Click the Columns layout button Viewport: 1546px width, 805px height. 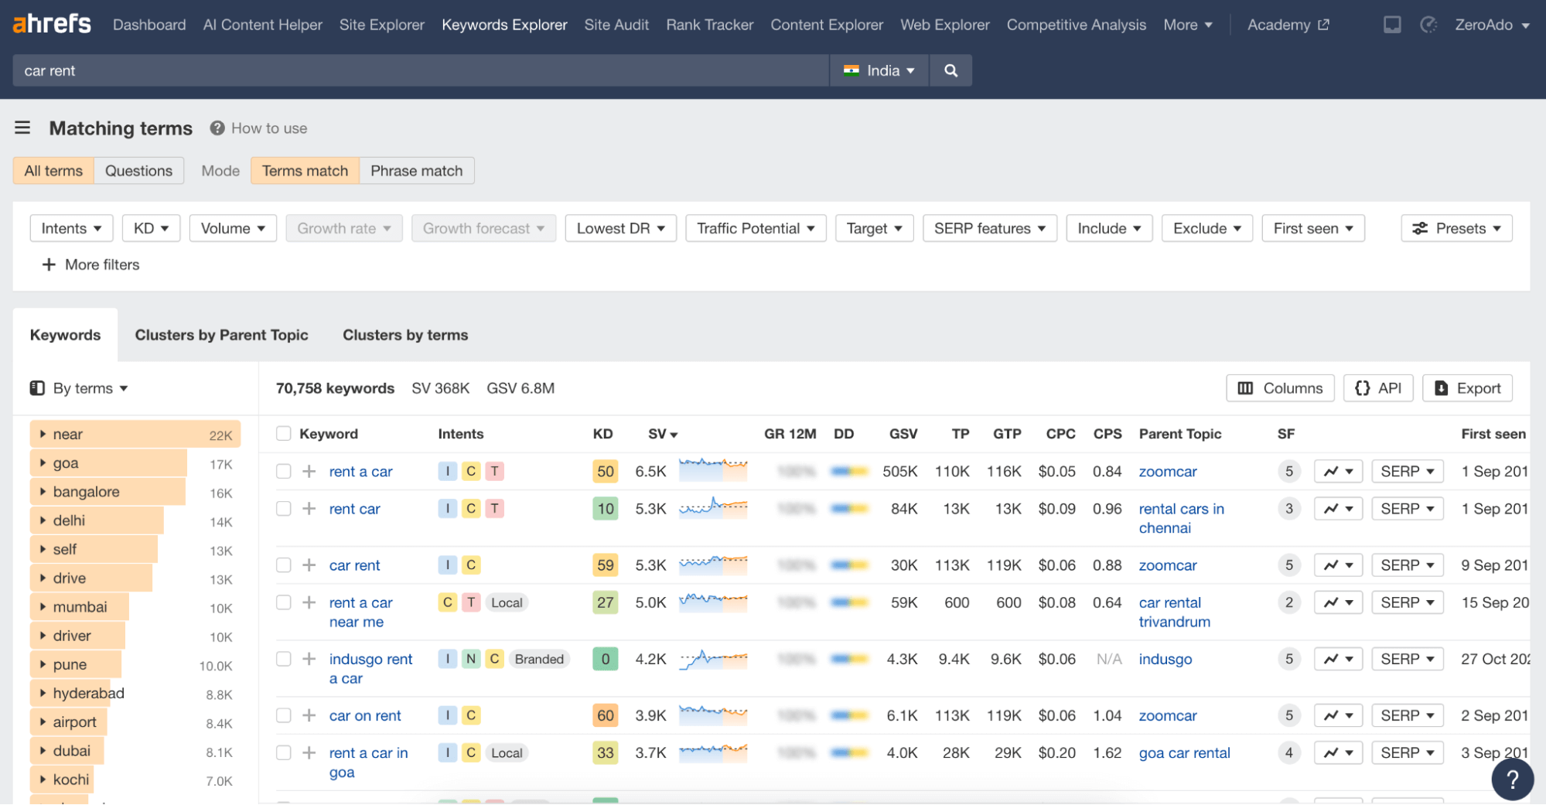pyautogui.click(x=1280, y=388)
